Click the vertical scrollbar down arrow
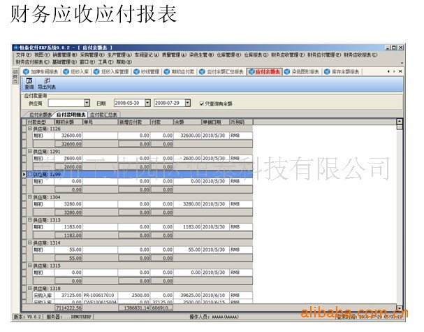This screenshot has height=332, width=424. click(400, 308)
